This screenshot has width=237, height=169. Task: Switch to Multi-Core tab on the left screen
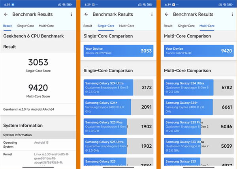tap(46, 26)
